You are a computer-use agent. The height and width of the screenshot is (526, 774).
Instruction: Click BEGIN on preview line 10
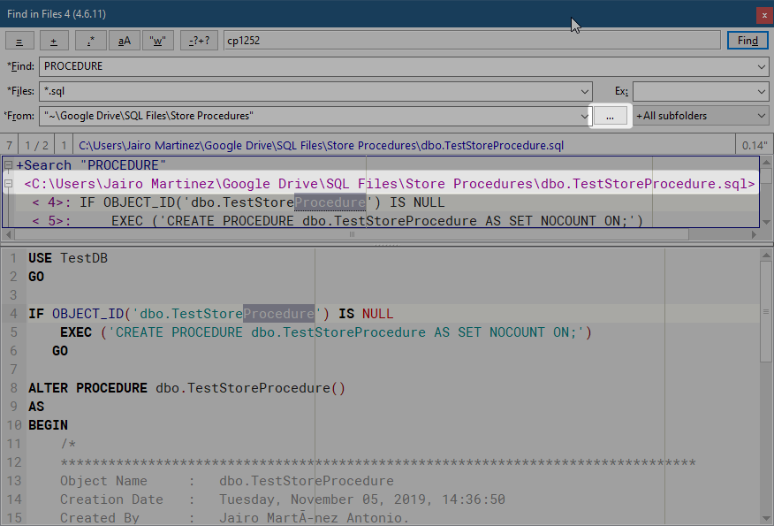point(48,425)
